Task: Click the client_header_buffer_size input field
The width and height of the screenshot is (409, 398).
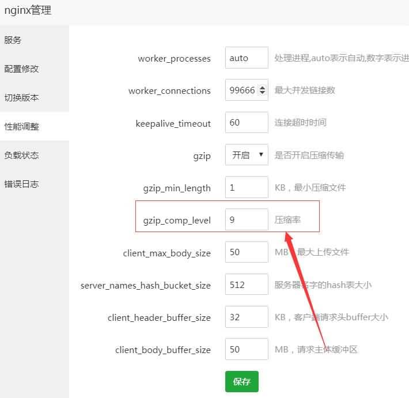Action: [x=247, y=317]
